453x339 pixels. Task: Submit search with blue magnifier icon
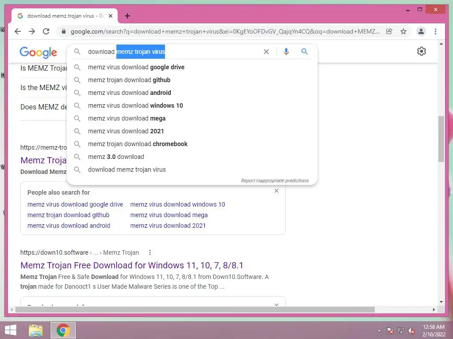pyautogui.click(x=304, y=52)
